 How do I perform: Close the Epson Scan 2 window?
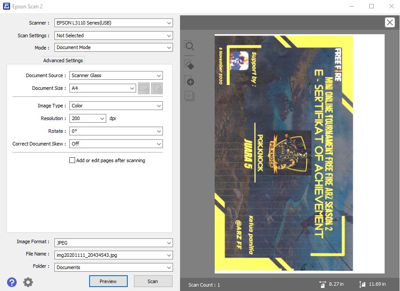[x=392, y=7]
